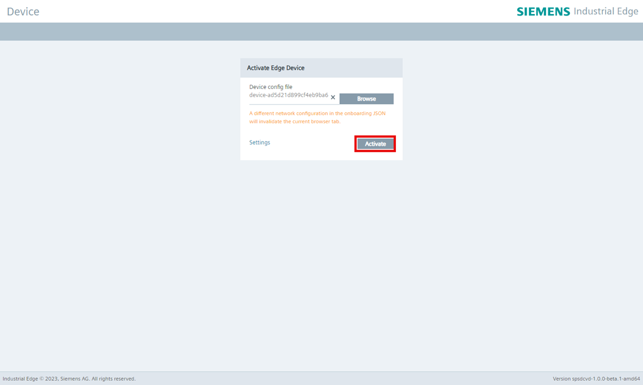The width and height of the screenshot is (643, 385).
Task: Click Browse to choose a config file
Action: (x=367, y=99)
